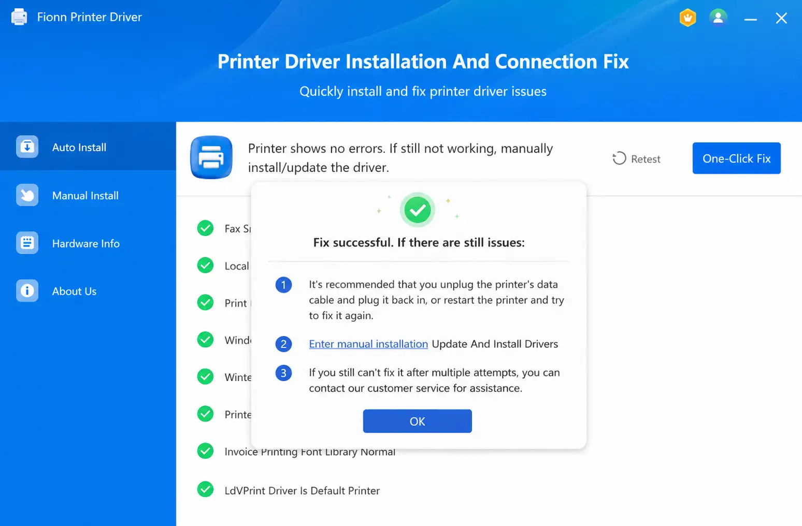Screen dimensions: 802x526
Task: Run the Retest check
Action: coord(637,159)
